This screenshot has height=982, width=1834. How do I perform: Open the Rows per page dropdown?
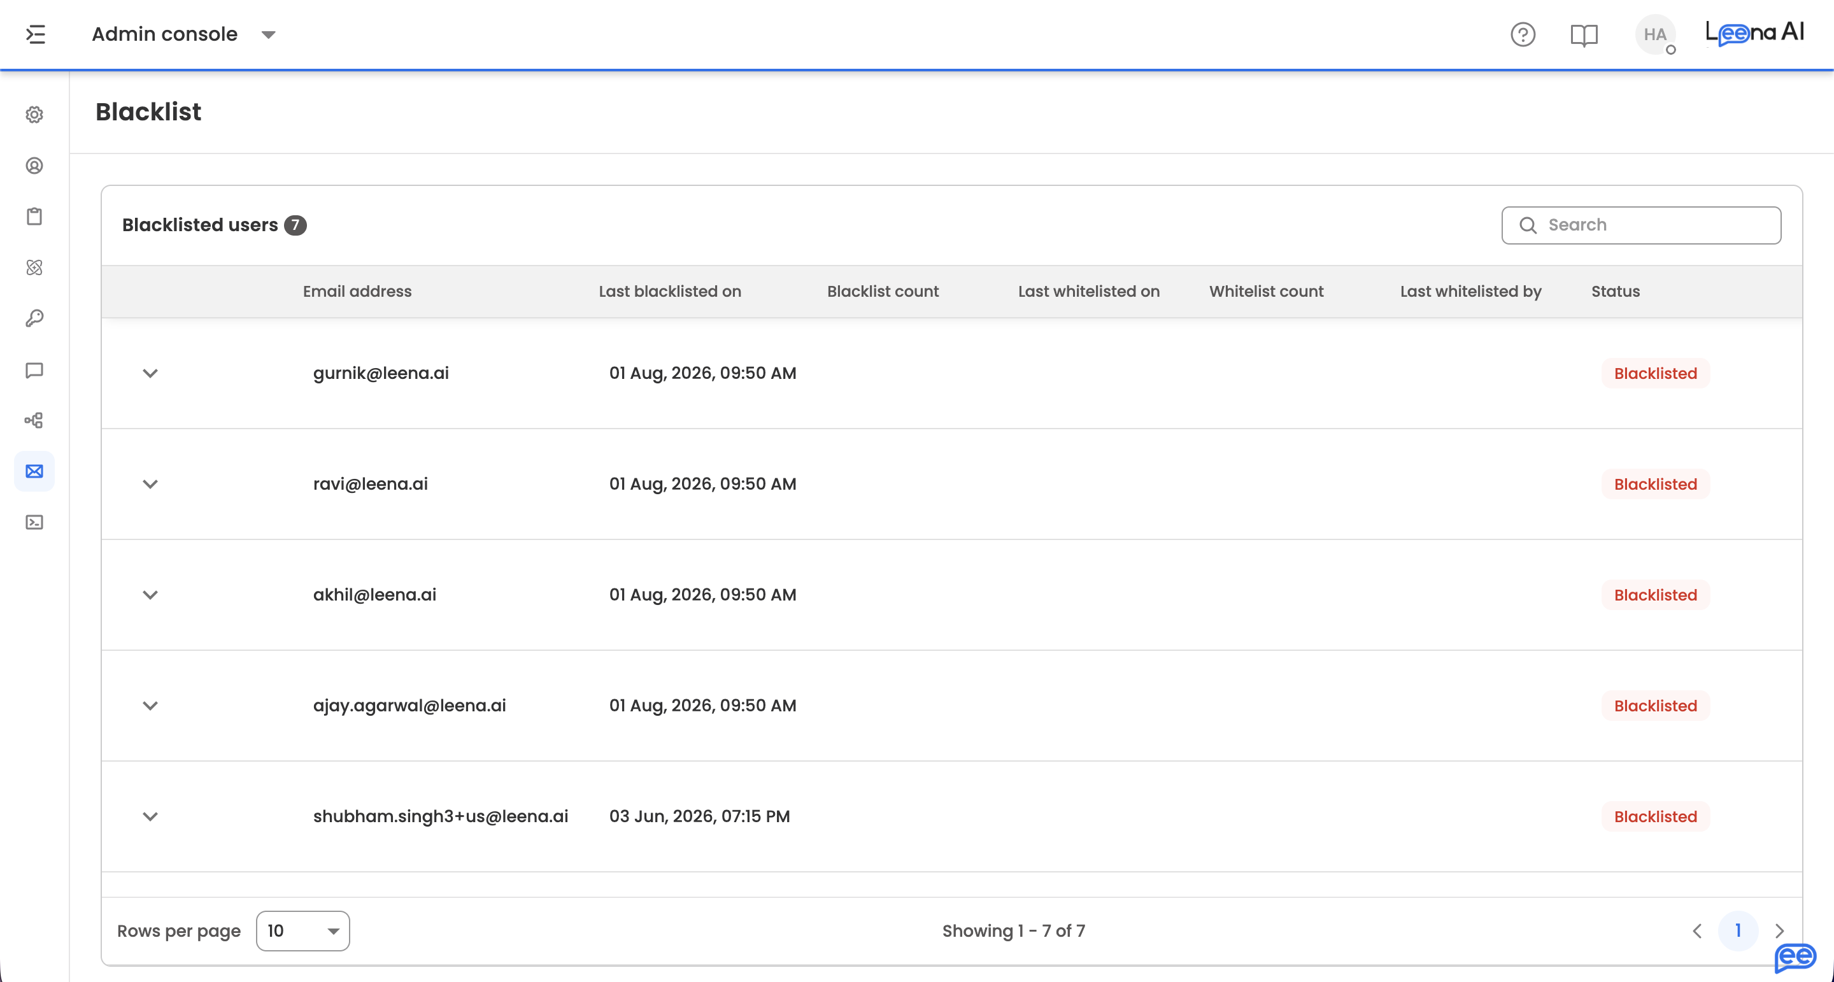click(x=302, y=930)
